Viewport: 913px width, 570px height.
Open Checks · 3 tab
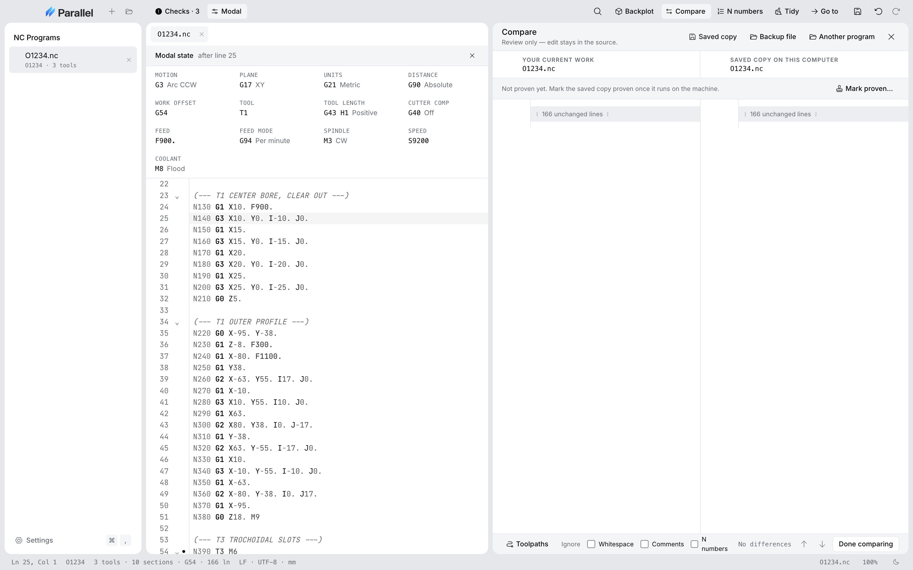pyautogui.click(x=177, y=11)
